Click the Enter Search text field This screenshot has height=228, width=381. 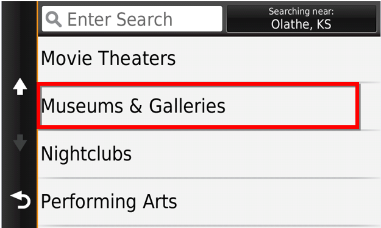point(132,19)
